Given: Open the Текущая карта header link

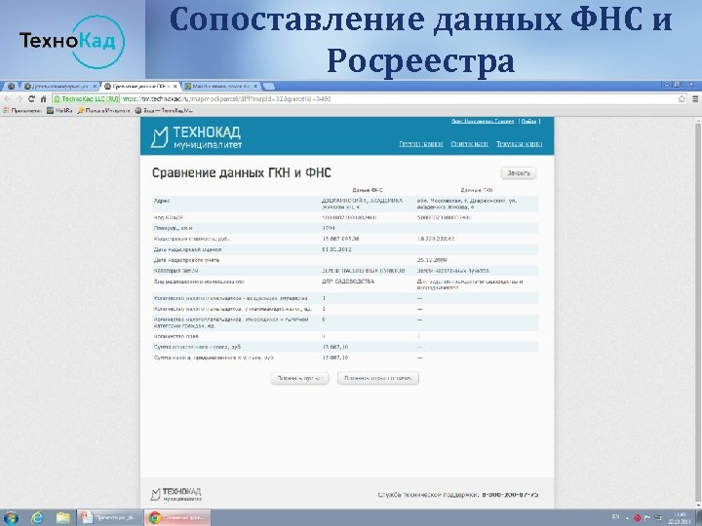Looking at the screenshot, I should (x=519, y=143).
